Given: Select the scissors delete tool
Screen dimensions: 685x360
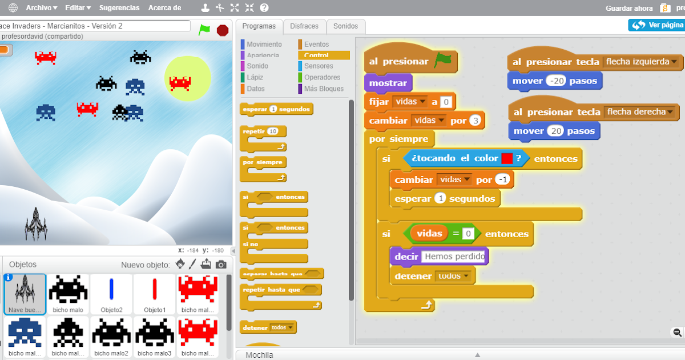Looking at the screenshot, I should click(x=220, y=7).
